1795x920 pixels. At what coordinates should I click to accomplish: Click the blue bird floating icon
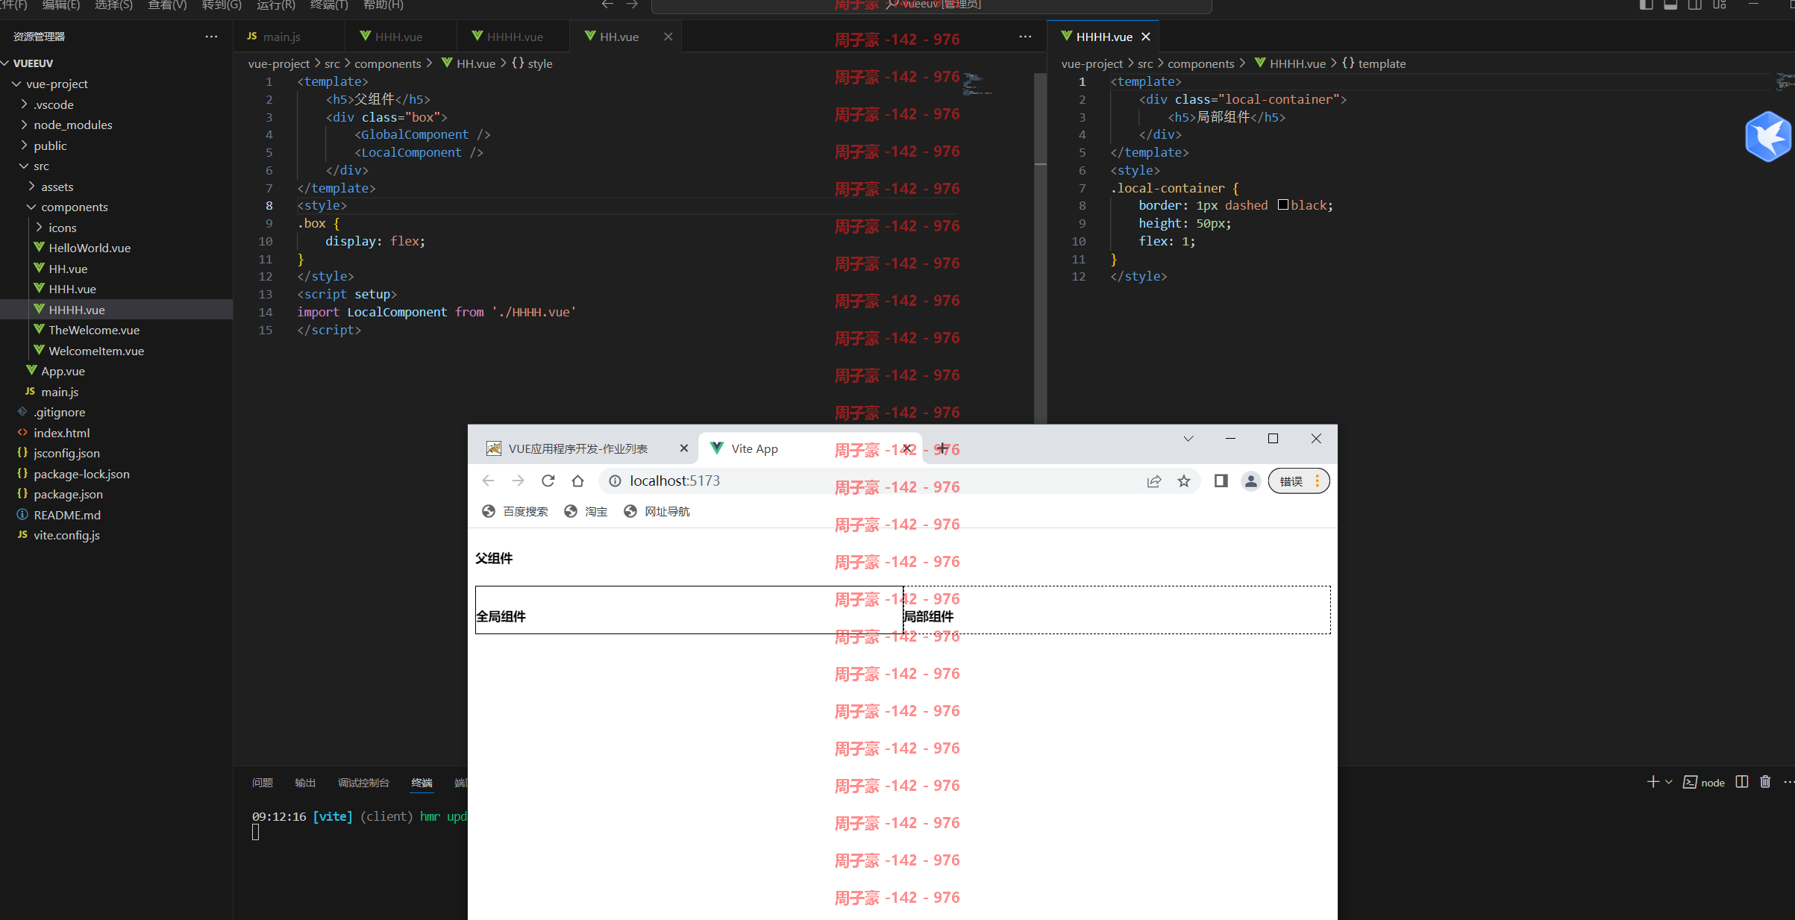1767,137
